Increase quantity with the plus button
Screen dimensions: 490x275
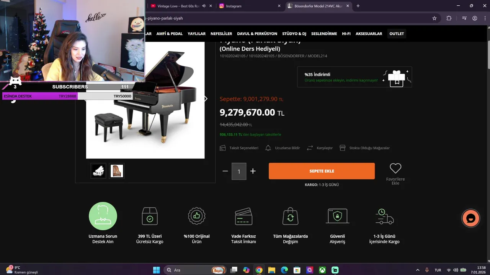point(253,171)
